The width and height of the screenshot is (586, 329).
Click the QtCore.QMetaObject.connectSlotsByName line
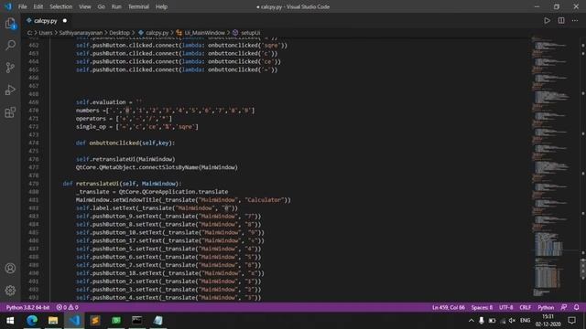157,167
